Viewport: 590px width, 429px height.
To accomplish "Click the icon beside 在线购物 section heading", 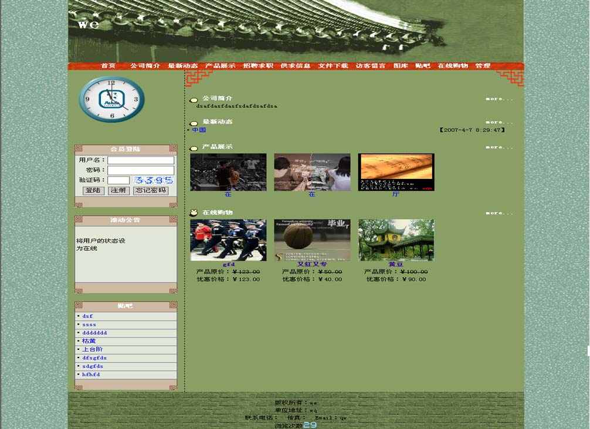I will click(x=194, y=213).
